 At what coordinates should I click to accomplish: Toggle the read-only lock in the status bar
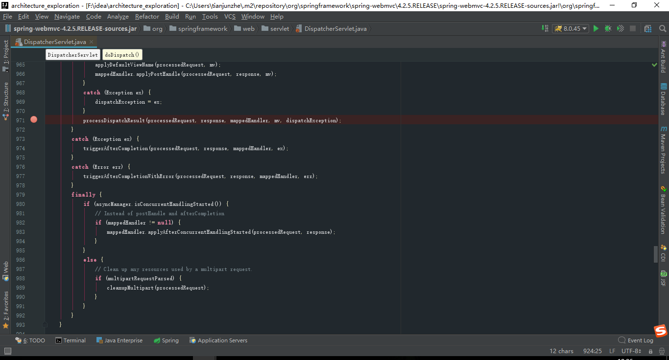coord(650,351)
